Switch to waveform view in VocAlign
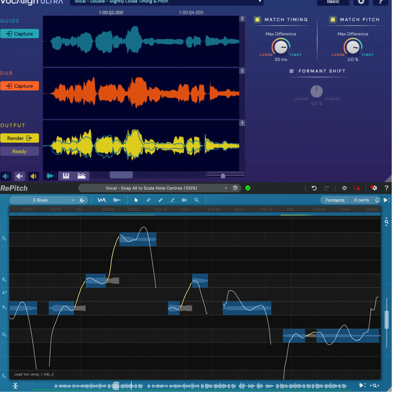Viewport: 396px width, 394px height. point(50,176)
